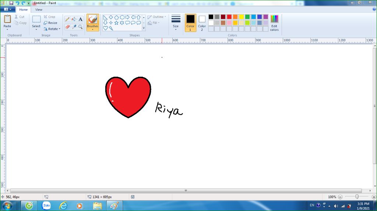Choose the left arrow shape

tap(133, 17)
